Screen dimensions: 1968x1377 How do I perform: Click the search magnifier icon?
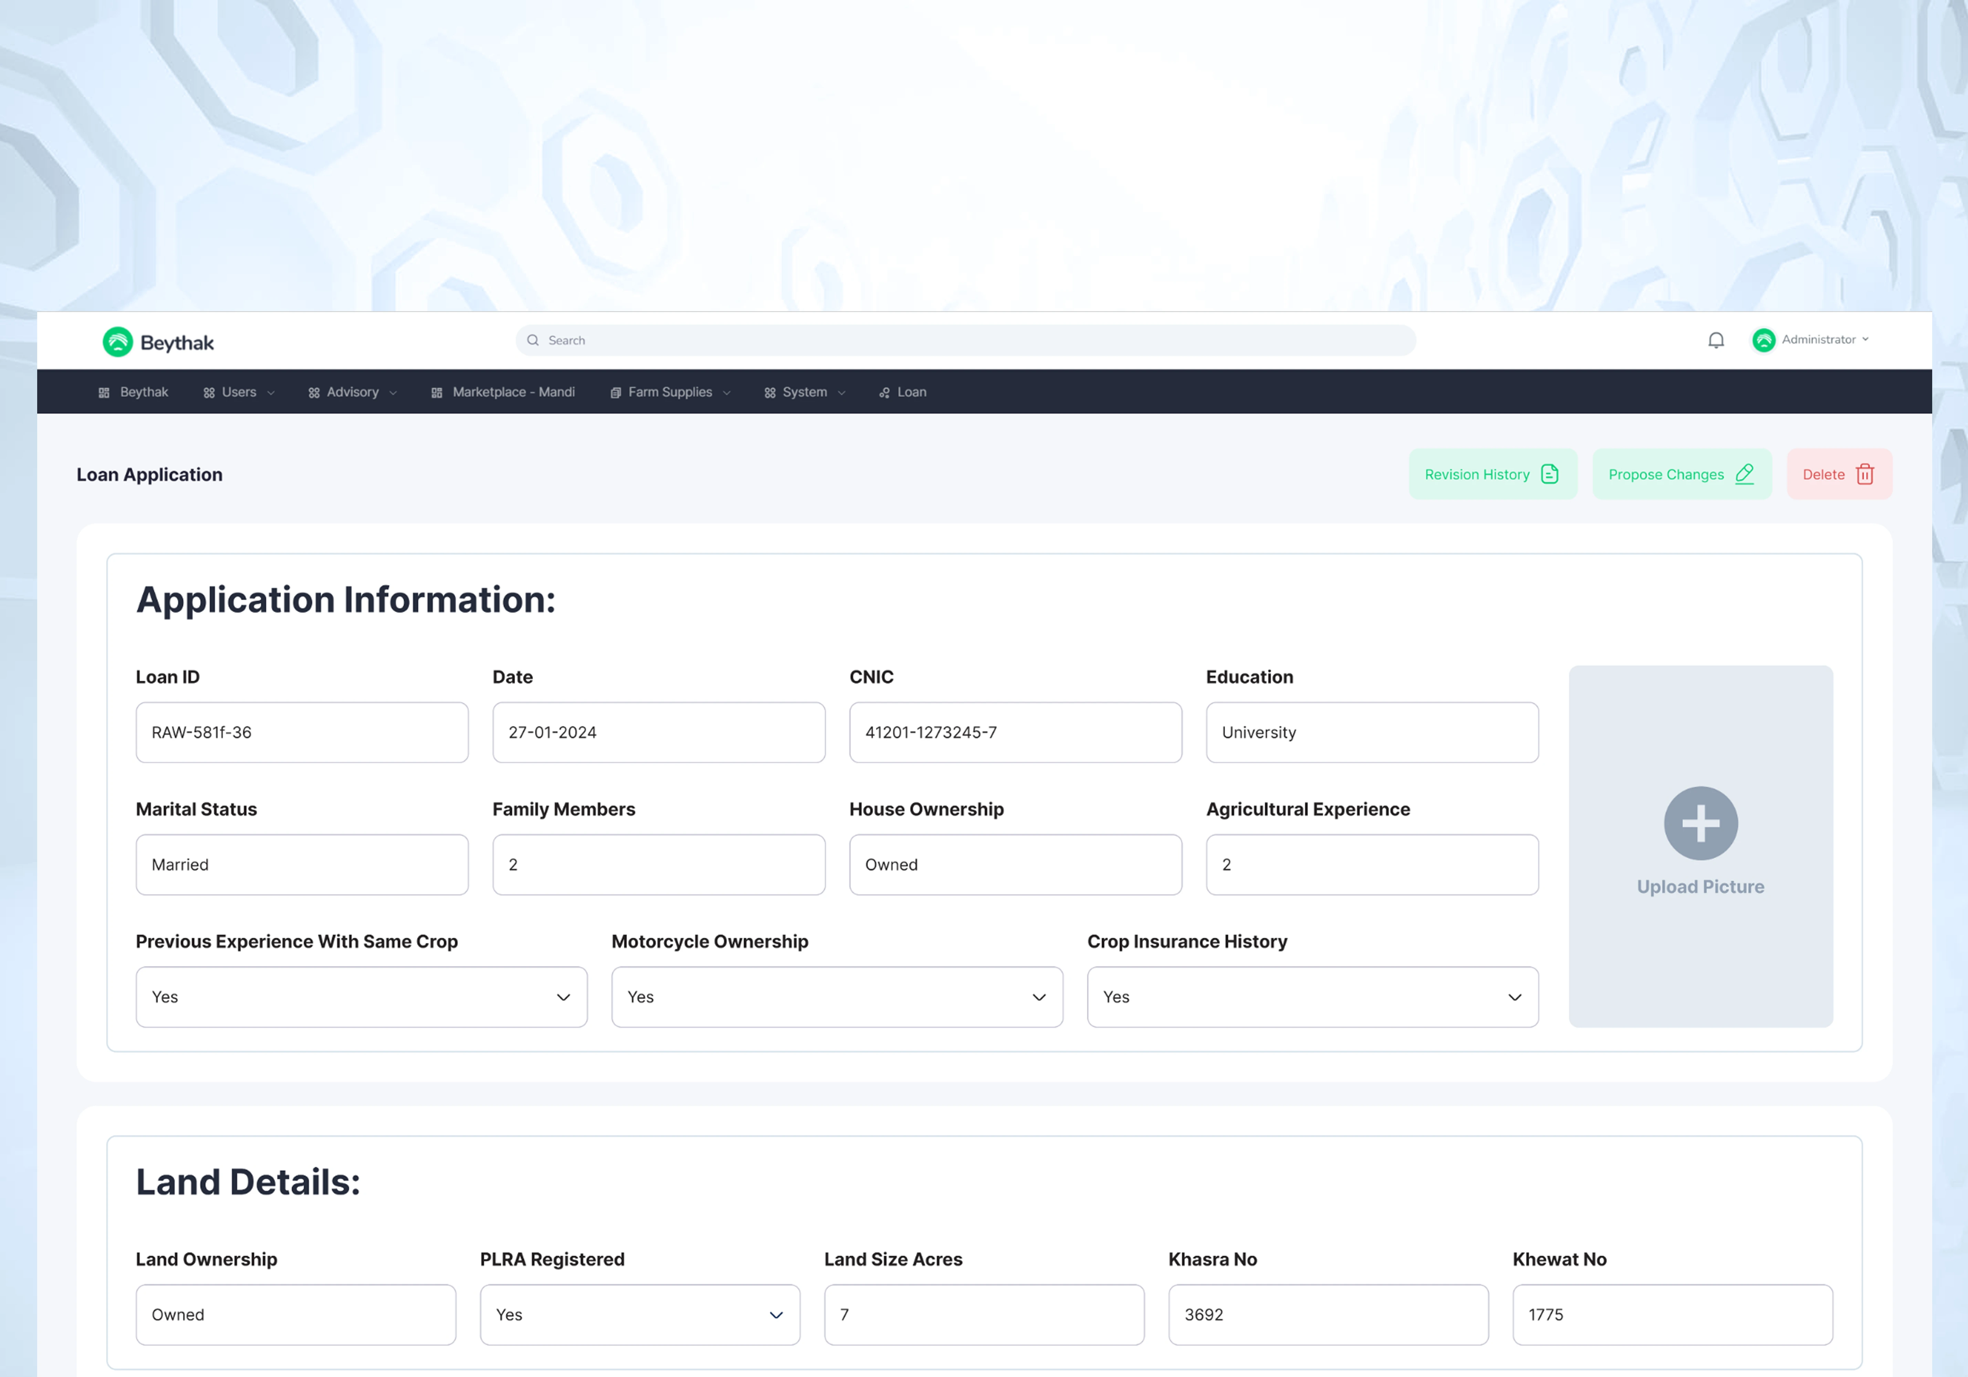point(533,340)
